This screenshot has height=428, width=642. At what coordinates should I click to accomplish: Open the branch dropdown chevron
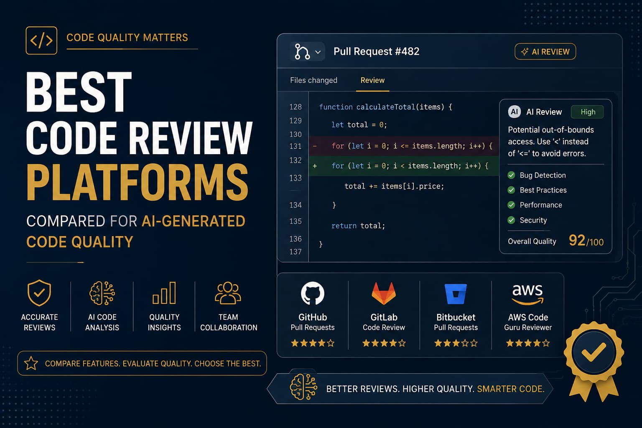[318, 52]
